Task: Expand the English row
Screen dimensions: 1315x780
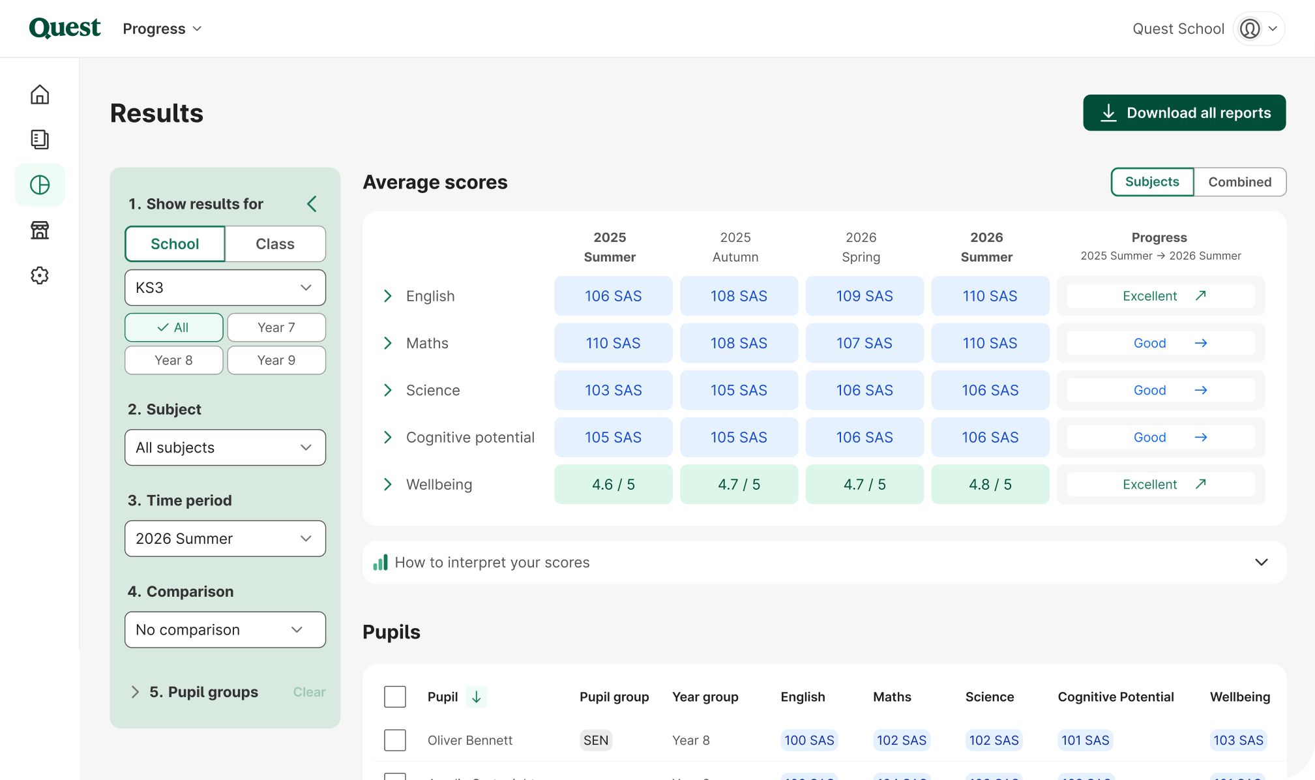Action: pos(388,296)
